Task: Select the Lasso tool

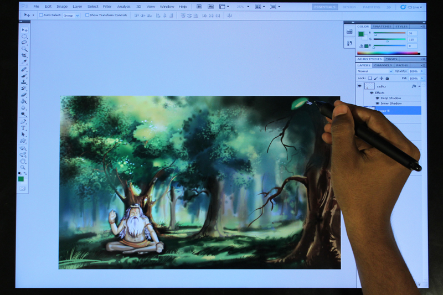Action: click(24, 43)
